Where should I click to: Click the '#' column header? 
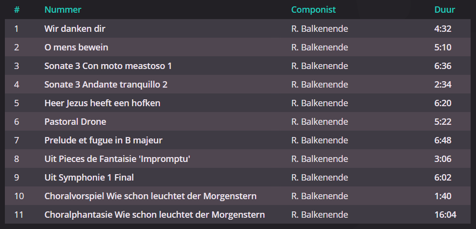coord(17,10)
